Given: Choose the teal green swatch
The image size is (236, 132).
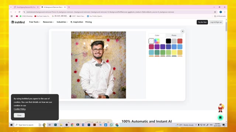Looking at the screenshot, I should [x=157, y=52].
